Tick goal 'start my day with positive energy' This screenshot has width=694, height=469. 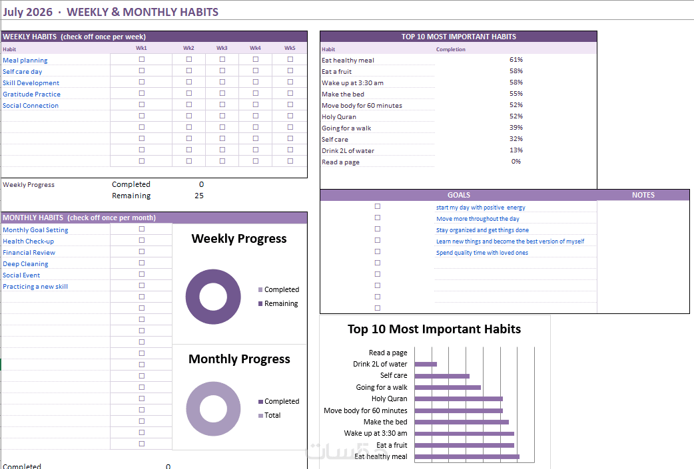[378, 206]
